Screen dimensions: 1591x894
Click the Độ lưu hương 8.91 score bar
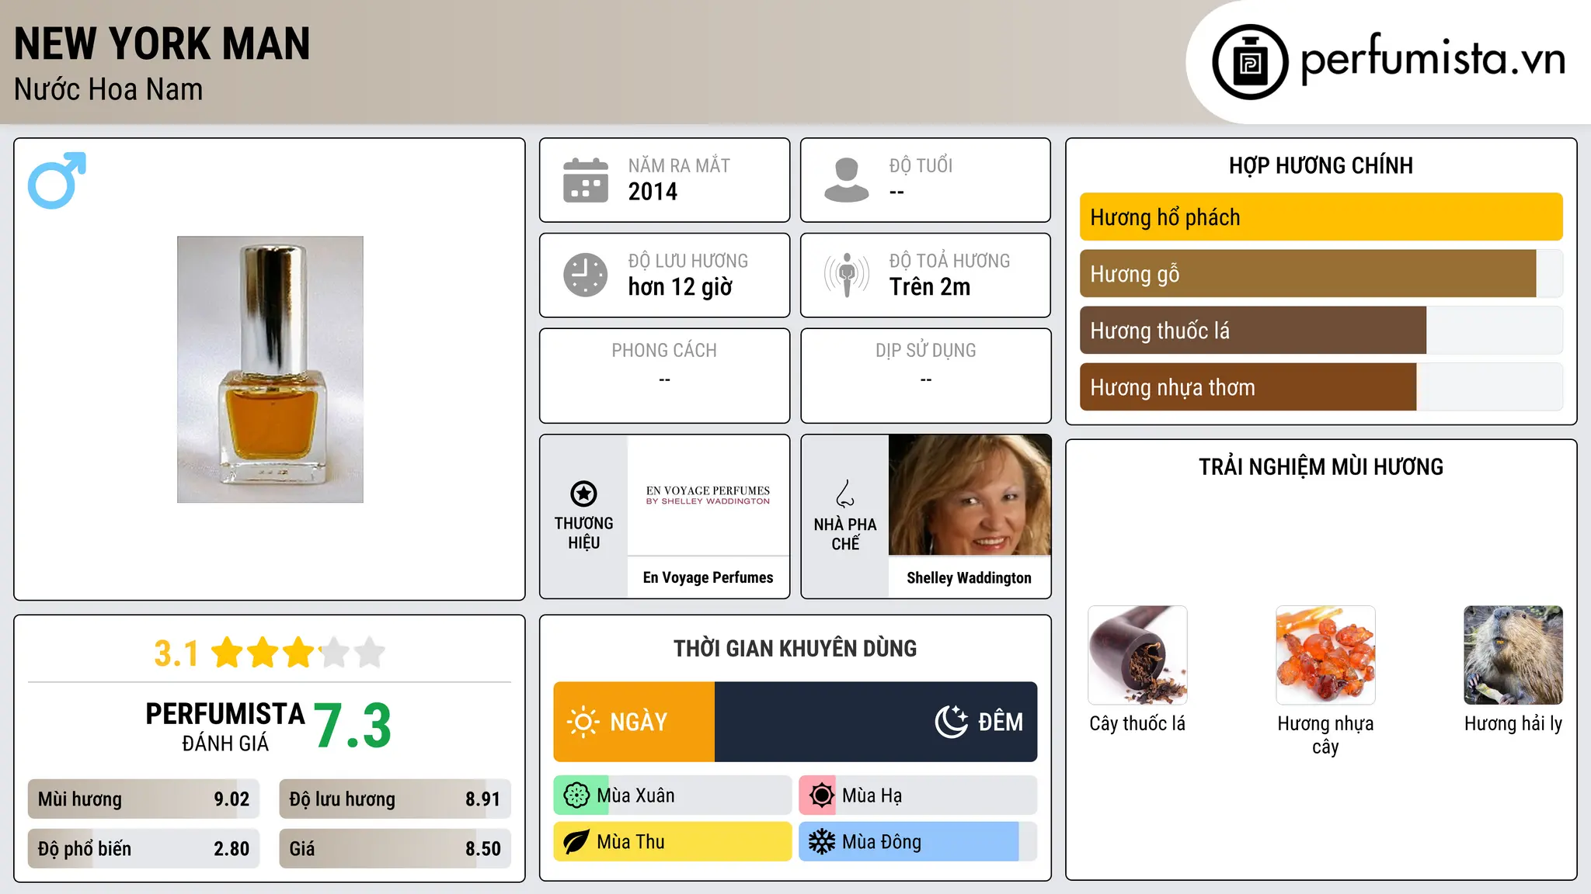click(x=395, y=799)
